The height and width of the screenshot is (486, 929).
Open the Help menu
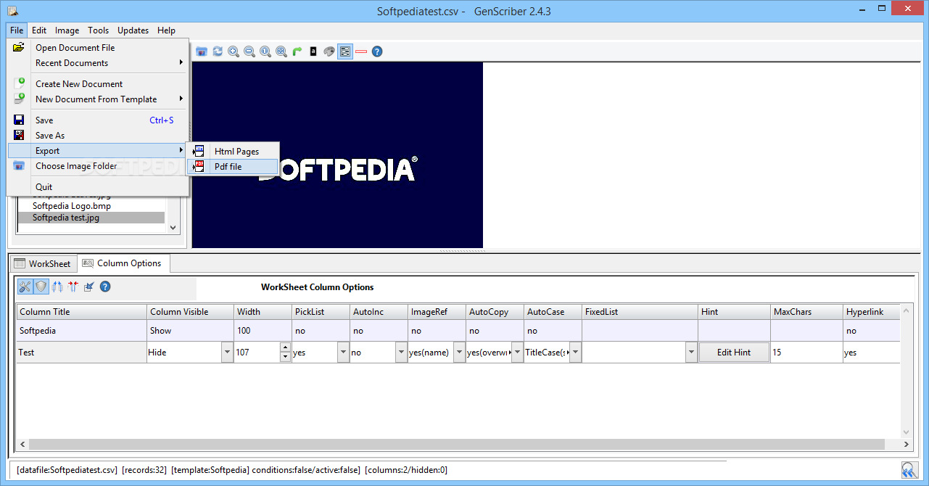point(167,30)
